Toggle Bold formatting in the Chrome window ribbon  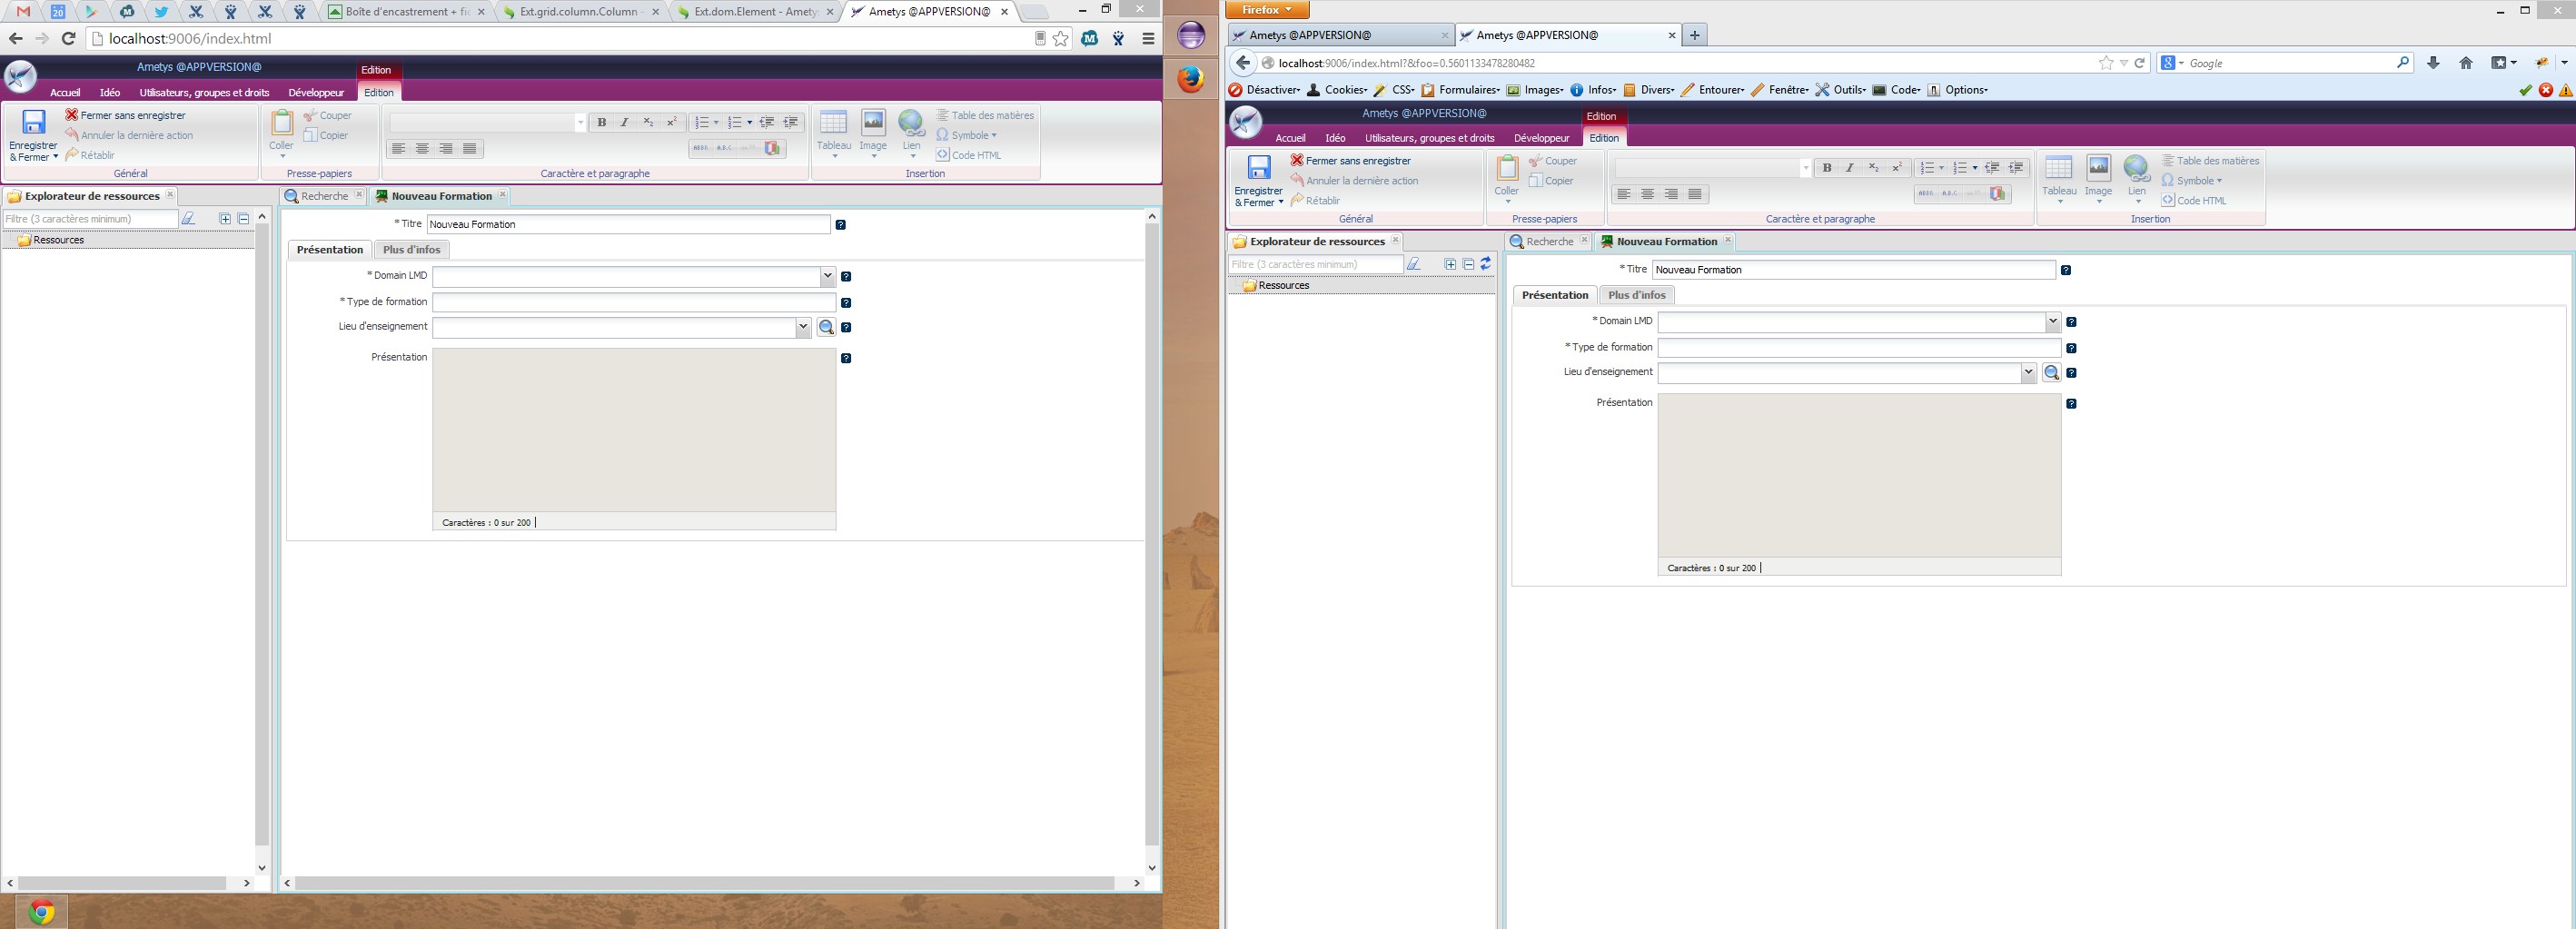pos(602,122)
